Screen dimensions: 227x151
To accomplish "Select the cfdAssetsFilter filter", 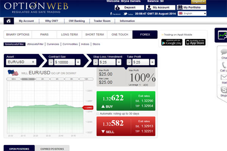I will 35,44.
